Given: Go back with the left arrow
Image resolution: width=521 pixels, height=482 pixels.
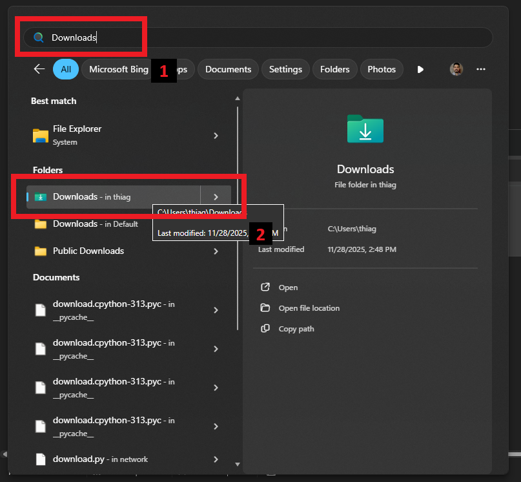Looking at the screenshot, I should [x=39, y=69].
